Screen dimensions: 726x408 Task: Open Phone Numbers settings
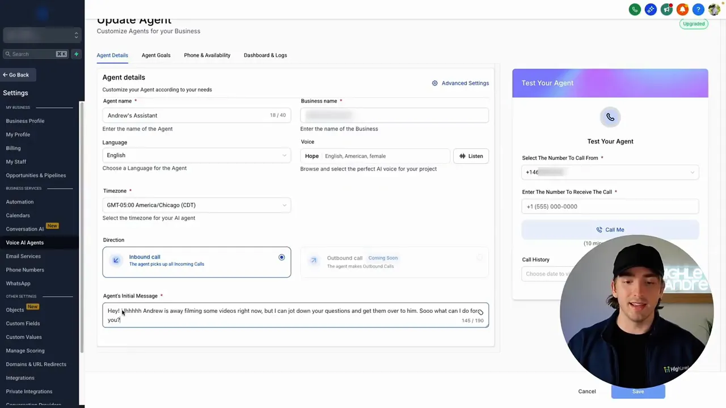click(25, 270)
